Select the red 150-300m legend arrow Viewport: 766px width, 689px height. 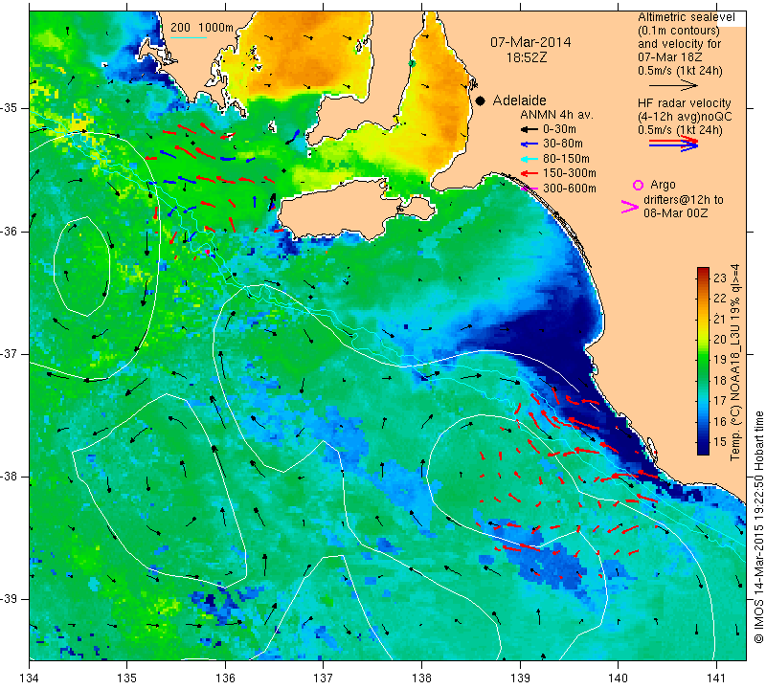point(529,173)
